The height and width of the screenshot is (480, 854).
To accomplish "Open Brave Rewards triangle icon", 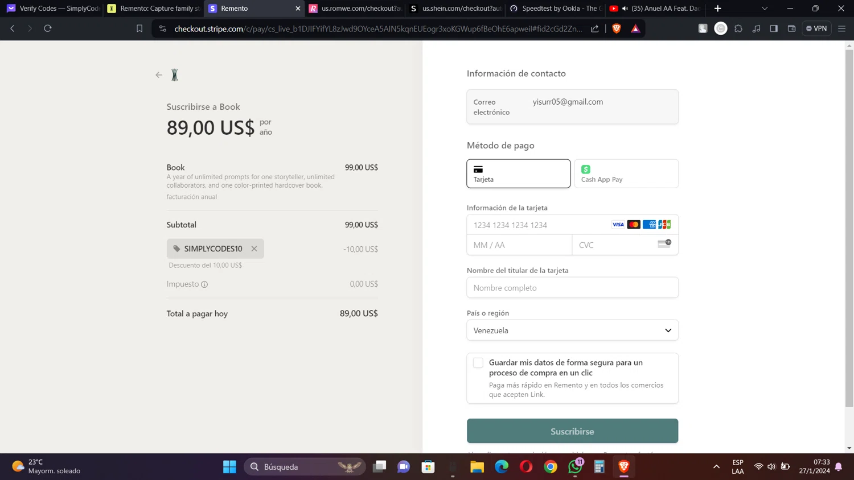I will 635,28.
